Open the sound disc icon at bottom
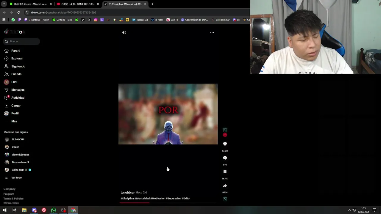 coord(225,199)
